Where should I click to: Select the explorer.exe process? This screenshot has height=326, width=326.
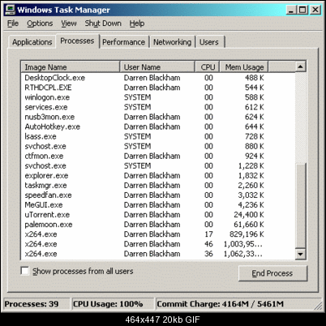158,176
